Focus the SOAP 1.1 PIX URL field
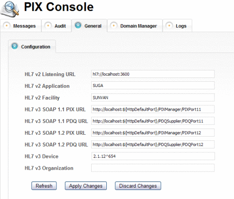 point(153,109)
